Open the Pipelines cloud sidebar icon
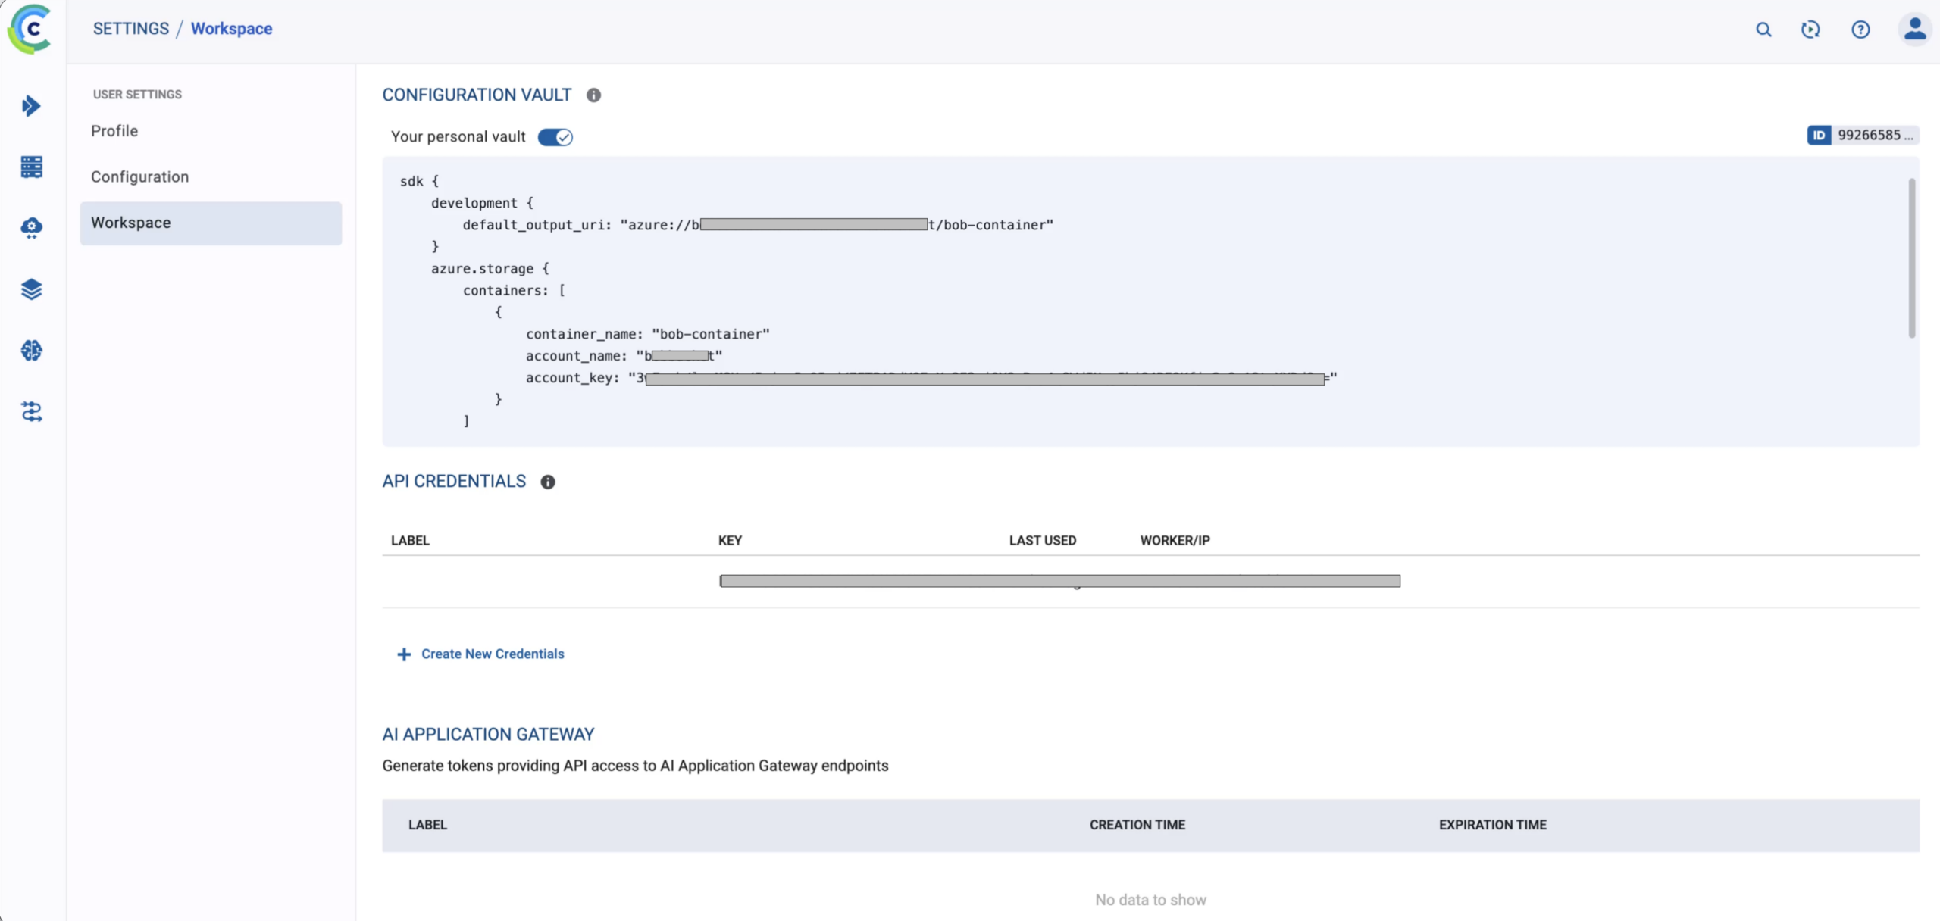The height and width of the screenshot is (921, 1940). (x=31, y=228)
